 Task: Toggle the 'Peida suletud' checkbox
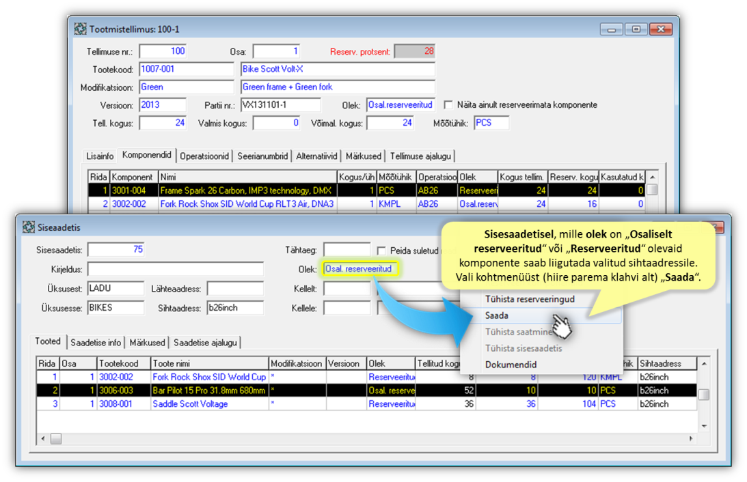381,251
